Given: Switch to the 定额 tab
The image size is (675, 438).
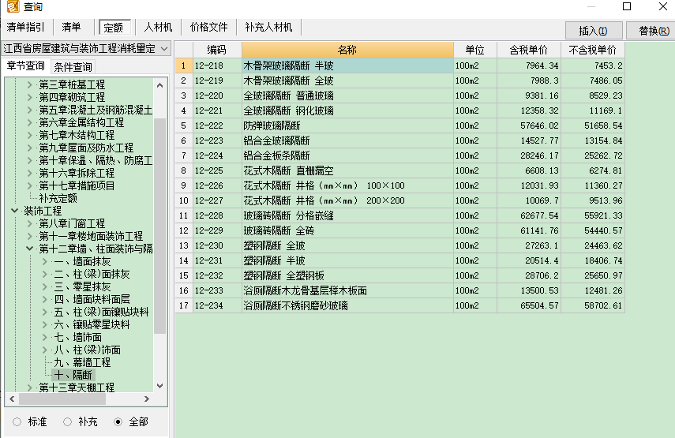Looking at the screenshot, I should click(113, 28).
